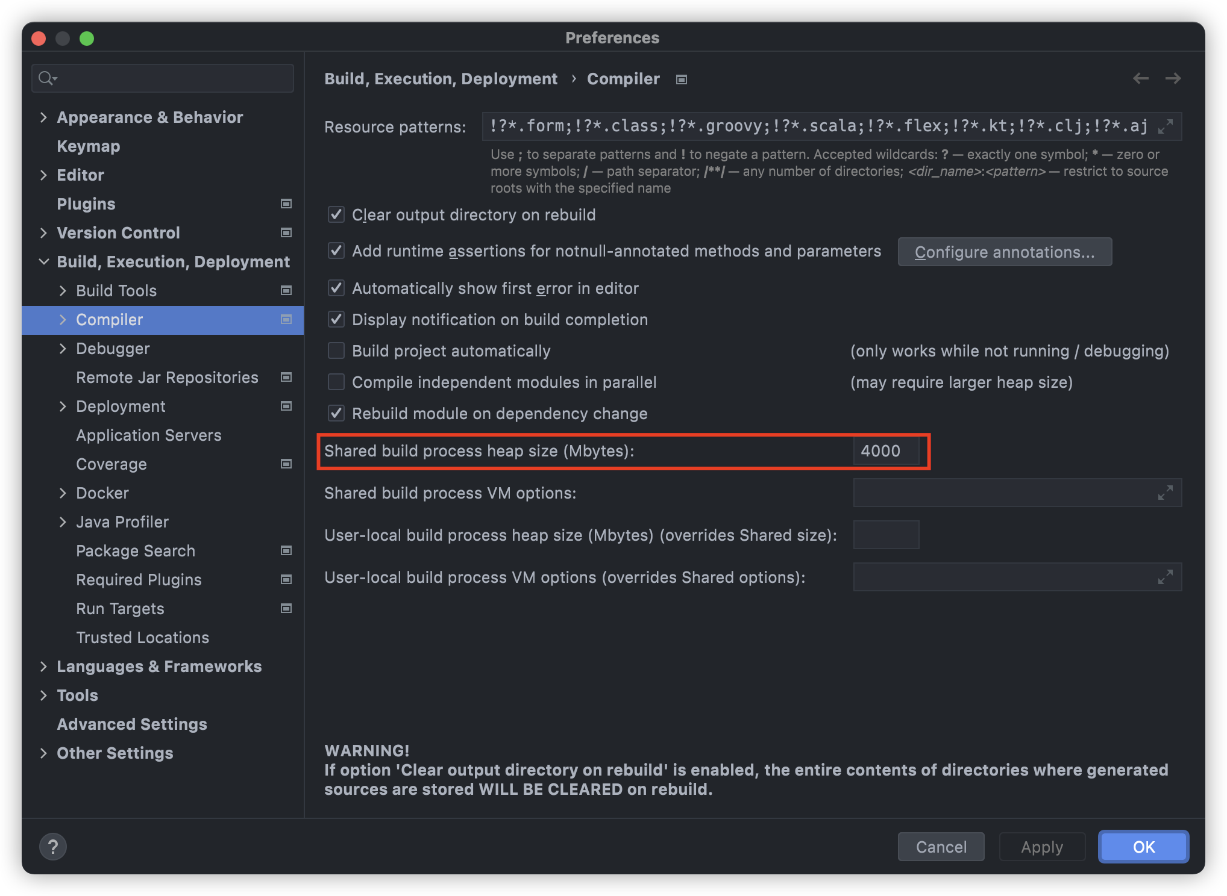The width and height of the screenshot is (1227, 896).
Task: Select Coverage in the settings tree
Action: click(x=111, y=464)
